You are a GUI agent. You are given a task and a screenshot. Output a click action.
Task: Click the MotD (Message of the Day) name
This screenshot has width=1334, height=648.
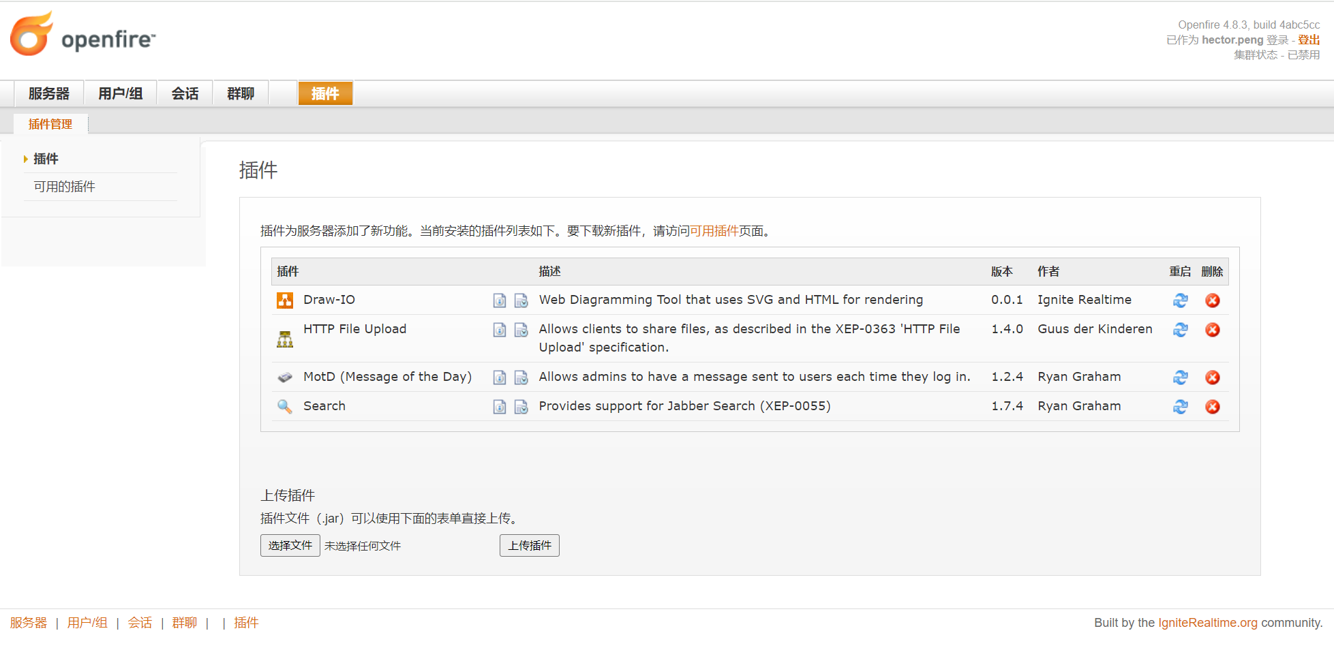(388, 377)
